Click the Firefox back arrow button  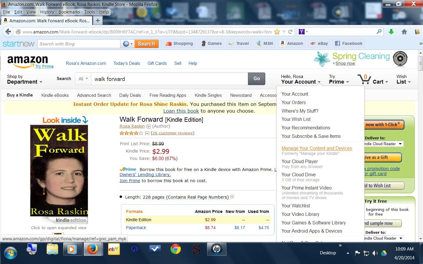(x=8, y=32)
